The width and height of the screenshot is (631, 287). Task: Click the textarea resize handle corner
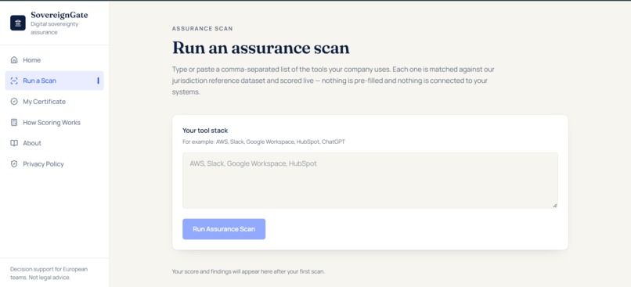554,206
